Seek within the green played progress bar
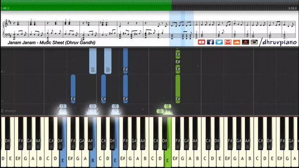 point(86,5)
